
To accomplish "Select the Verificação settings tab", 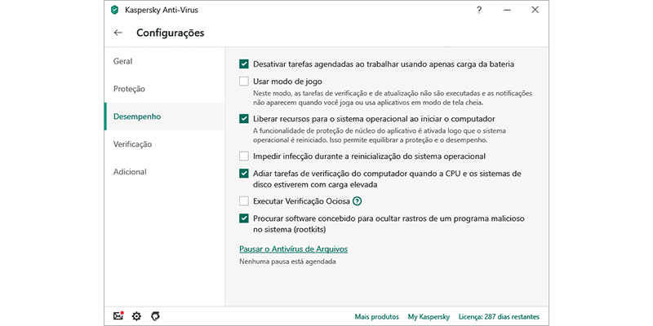I will pyautogui.click(x=165, y=144).
